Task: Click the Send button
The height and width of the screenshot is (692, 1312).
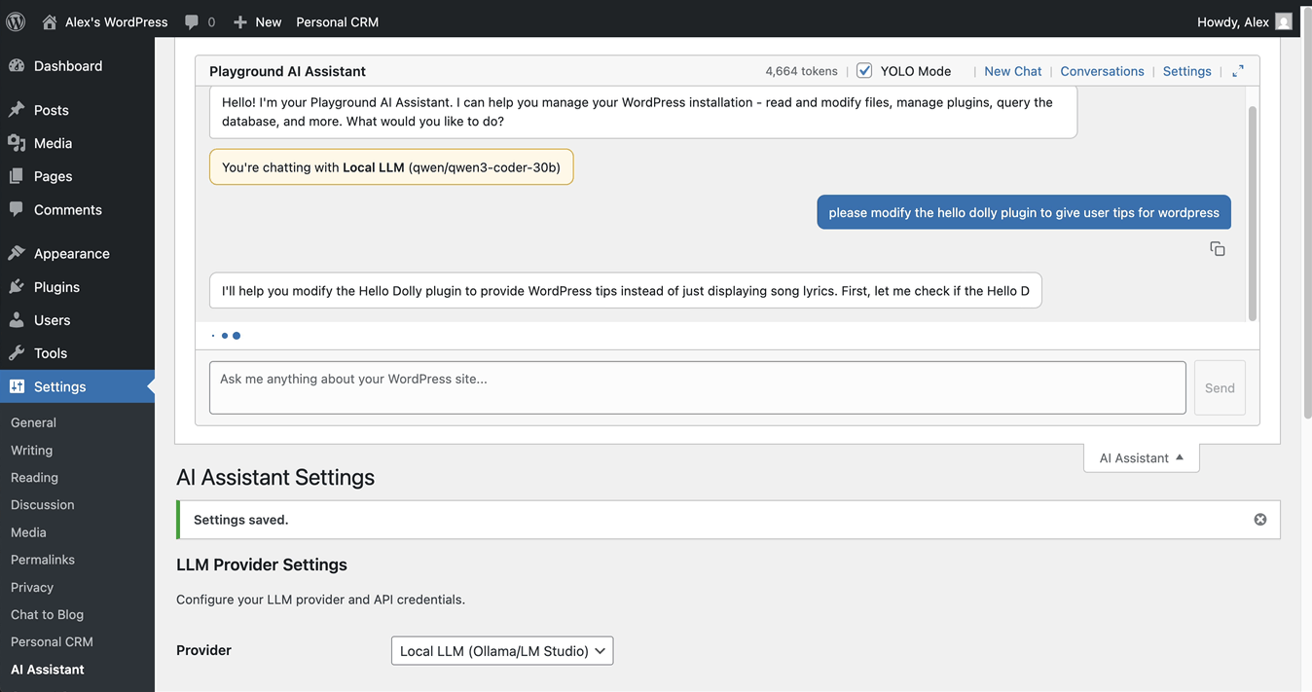Action: coord(1219,387)
